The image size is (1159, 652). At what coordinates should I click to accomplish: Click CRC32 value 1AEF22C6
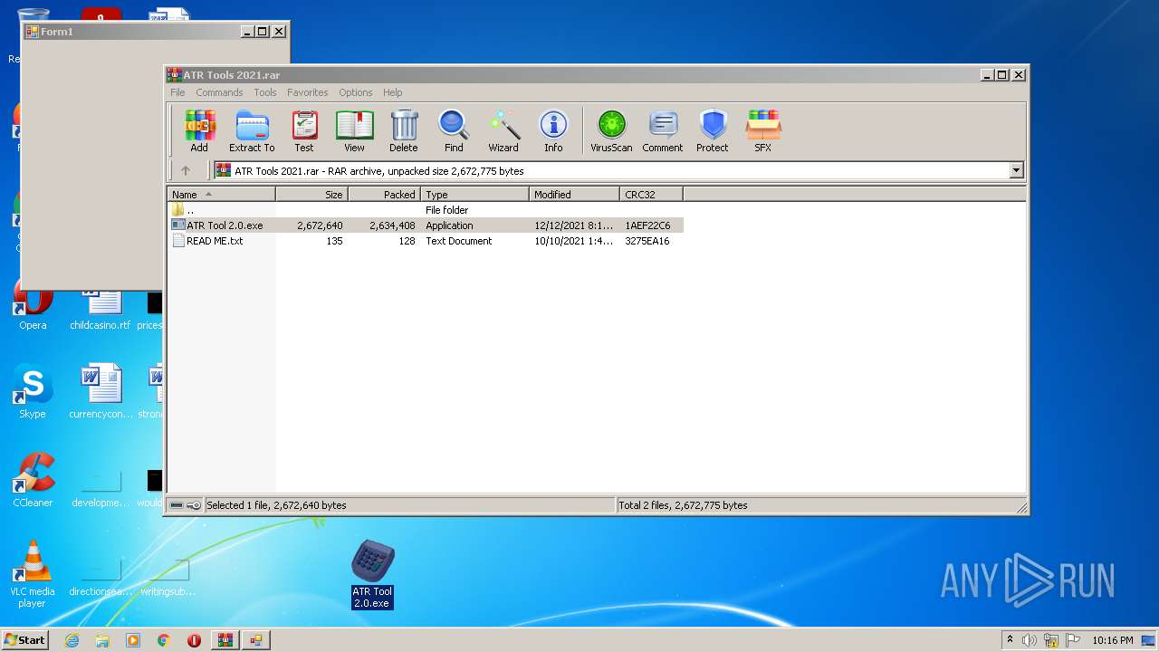[647, 225]
